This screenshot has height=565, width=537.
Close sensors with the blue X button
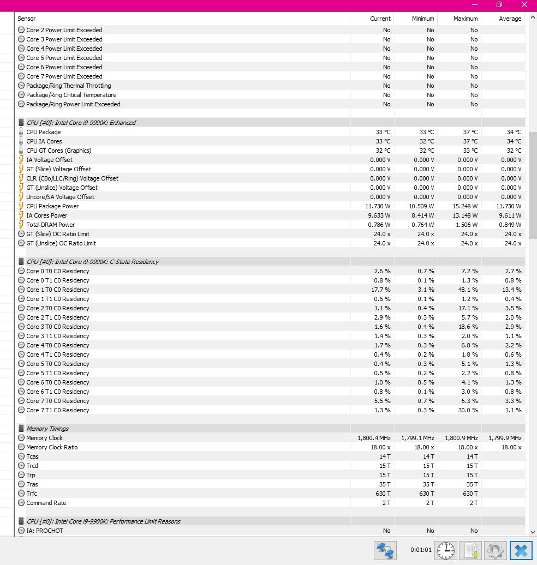click(x=521, y=550)
